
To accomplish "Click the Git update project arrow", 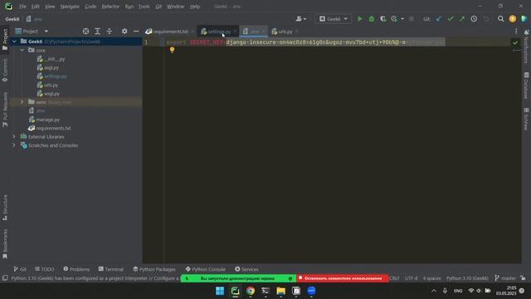I will click(x=439, y=19).
